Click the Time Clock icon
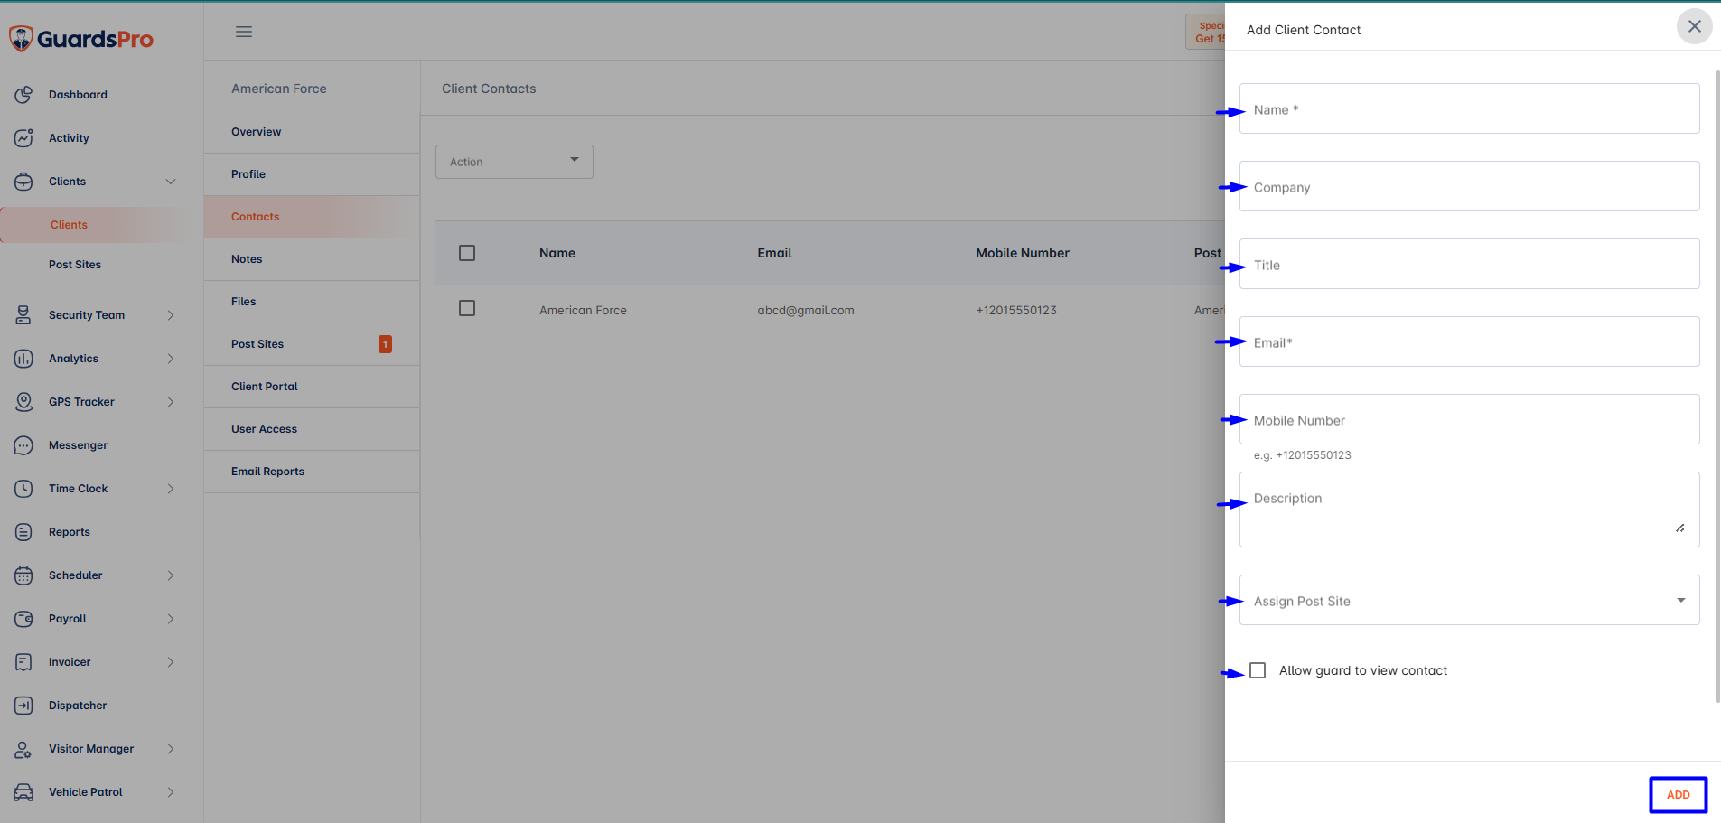The width and height of the screenshot is (1721, 823). tap(23, 489)
